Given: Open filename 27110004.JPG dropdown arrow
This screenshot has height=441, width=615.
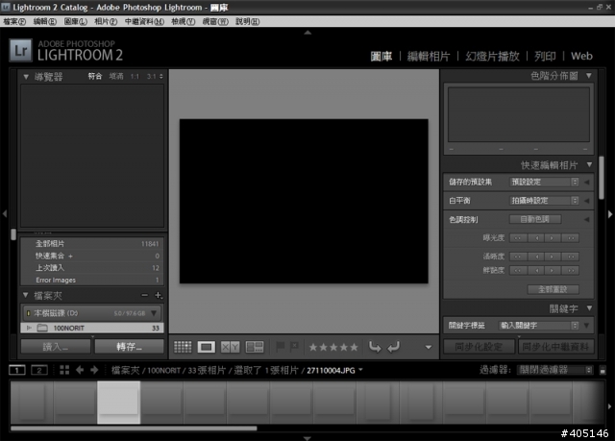Looking at the screenshot, I should 360,370.
